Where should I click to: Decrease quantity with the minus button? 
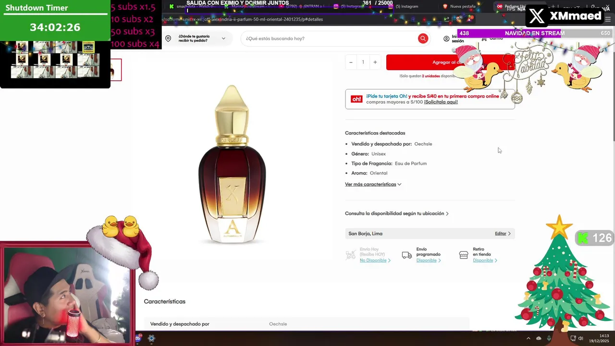[351, 62]
